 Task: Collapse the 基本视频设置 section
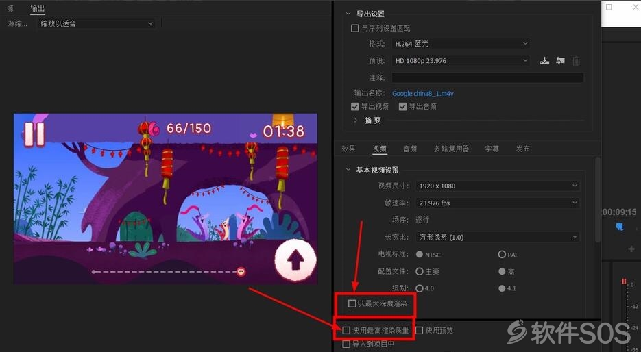coord(348,170)
